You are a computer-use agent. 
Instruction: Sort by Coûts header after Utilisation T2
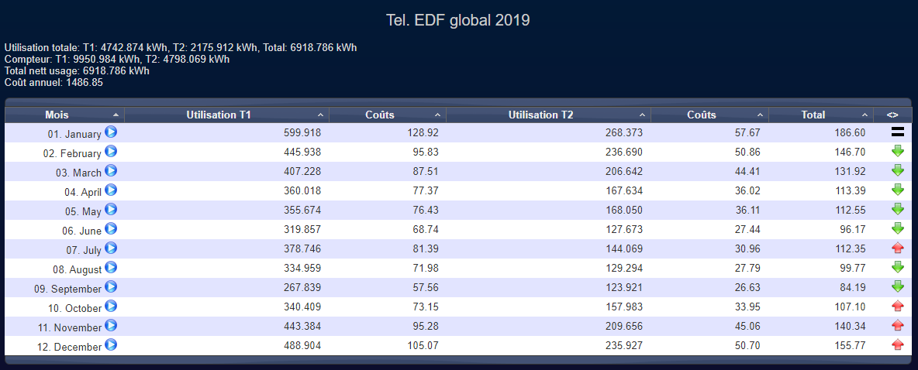pos(709,115)
